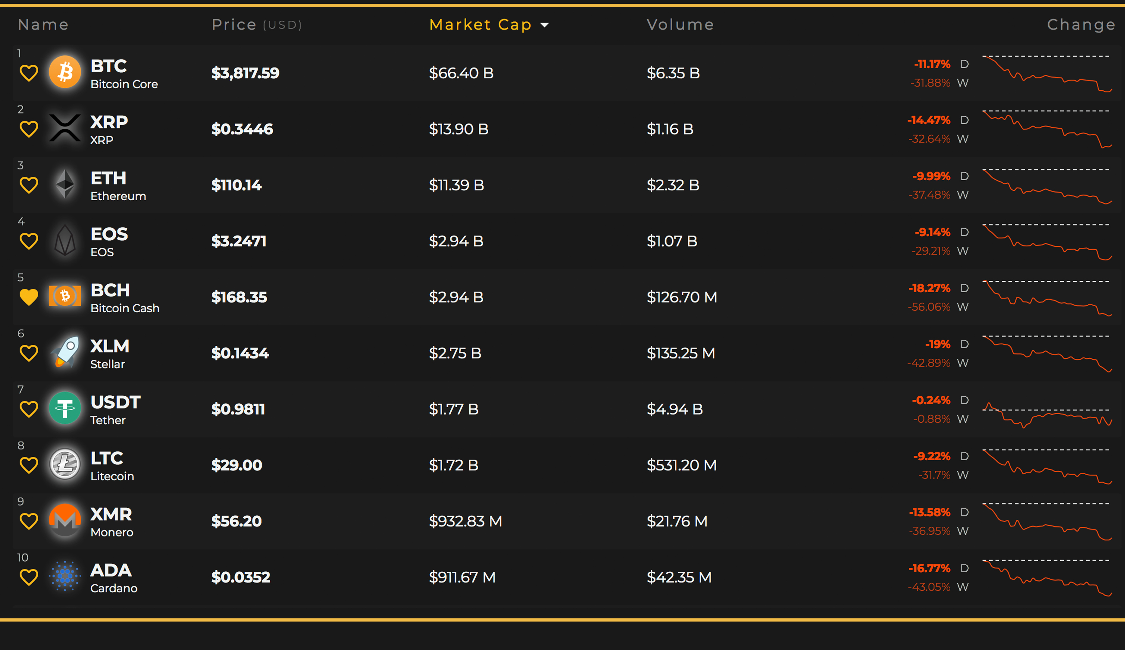Favorite BTC using its heart icon

[x=29, y=73]
